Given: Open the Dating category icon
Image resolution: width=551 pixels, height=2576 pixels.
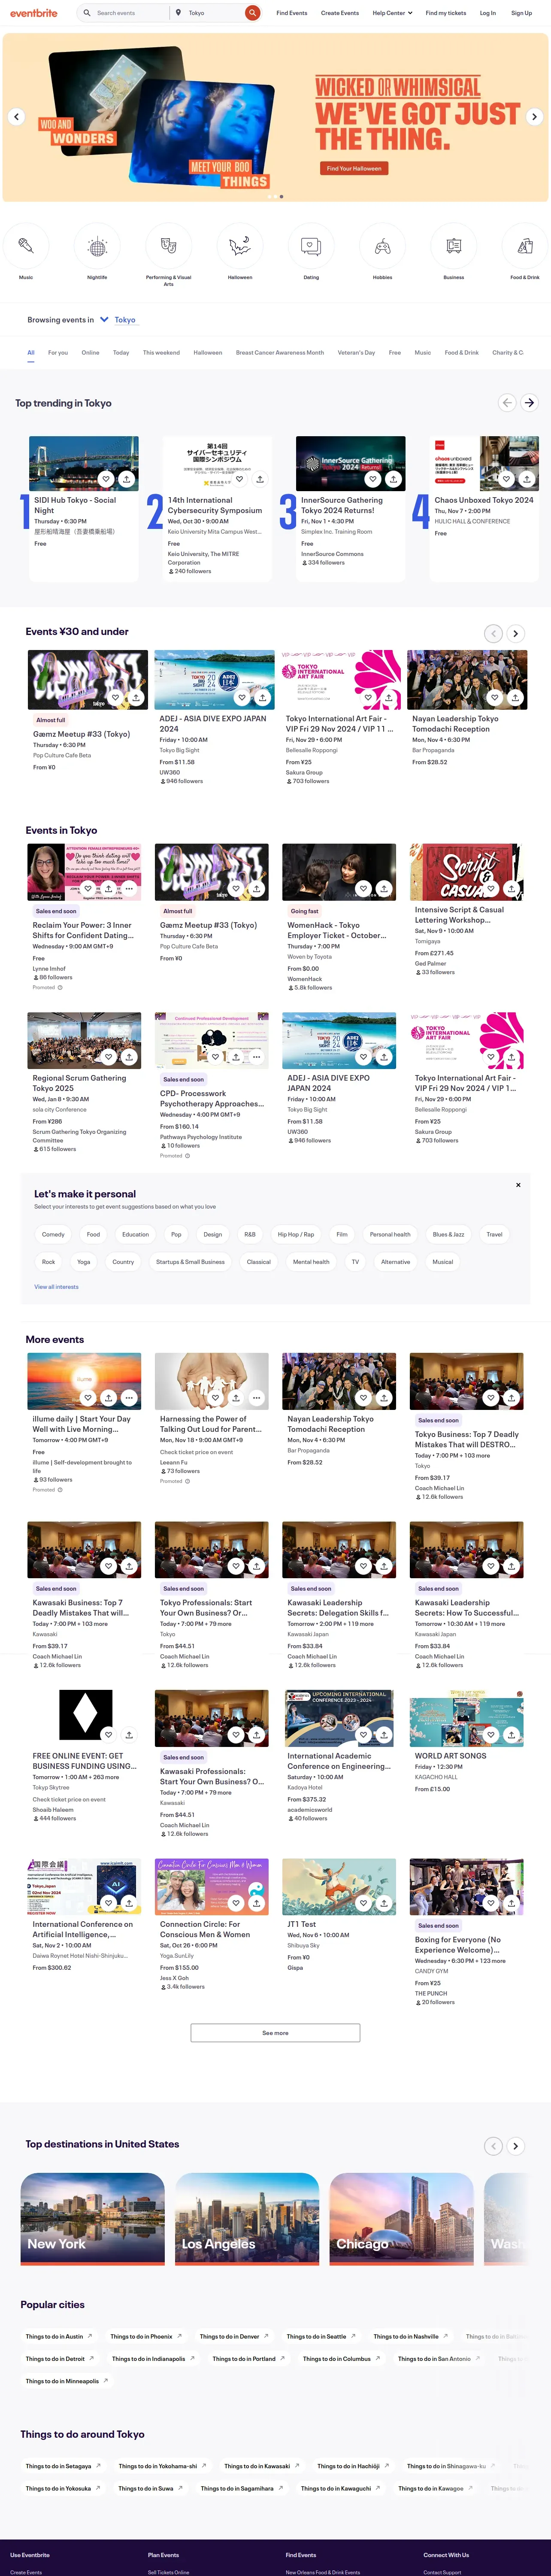Looking at the screenshot, I should click(311, 245).
